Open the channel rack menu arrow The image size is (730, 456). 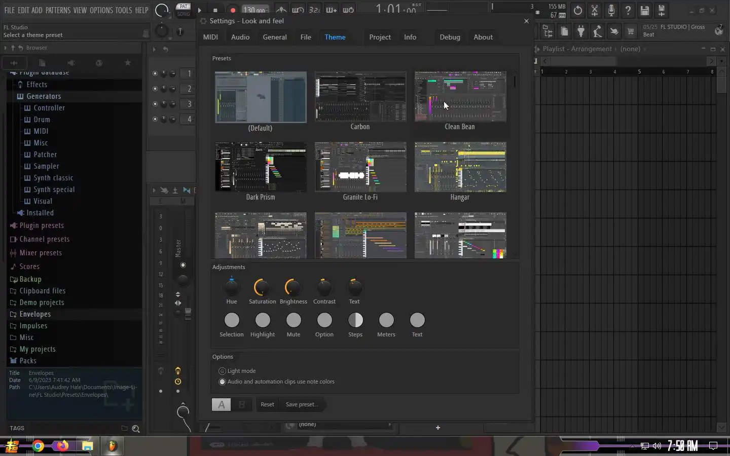(154, 49)
